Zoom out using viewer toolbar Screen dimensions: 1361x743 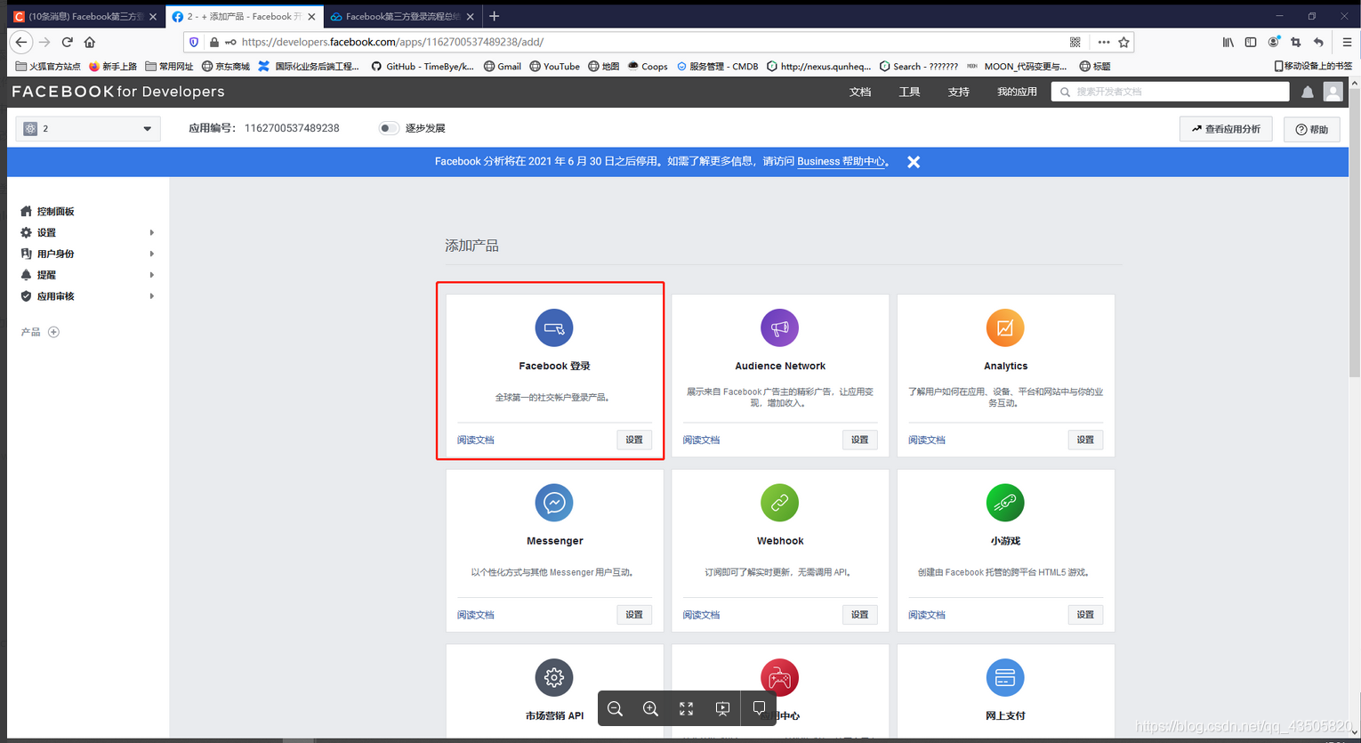[615, 708]
